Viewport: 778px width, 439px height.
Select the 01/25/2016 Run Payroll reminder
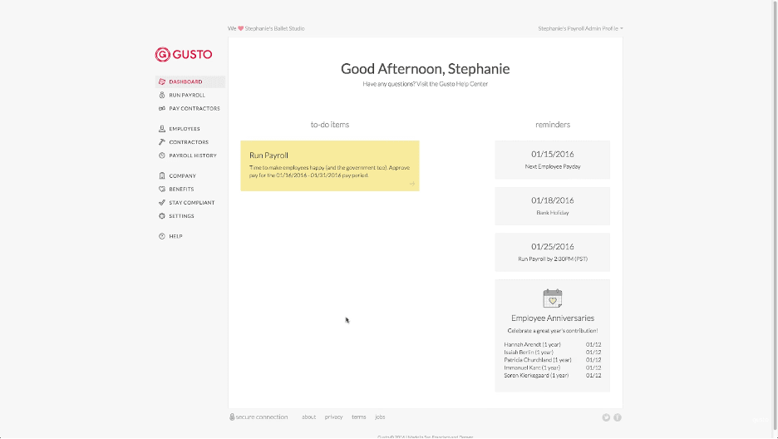[552, 252]
